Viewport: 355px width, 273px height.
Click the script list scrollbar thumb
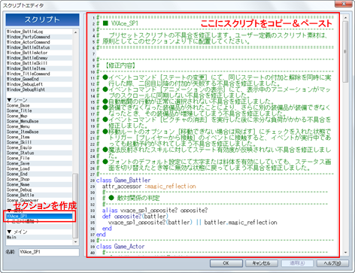click(x=75, y=205)
